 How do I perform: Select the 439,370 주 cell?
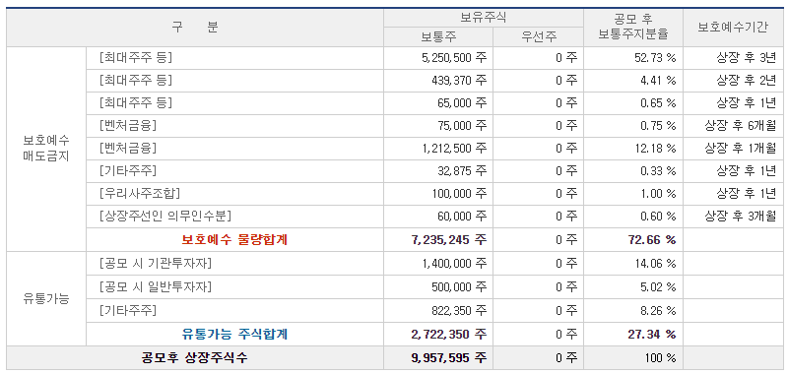(460, 81)
